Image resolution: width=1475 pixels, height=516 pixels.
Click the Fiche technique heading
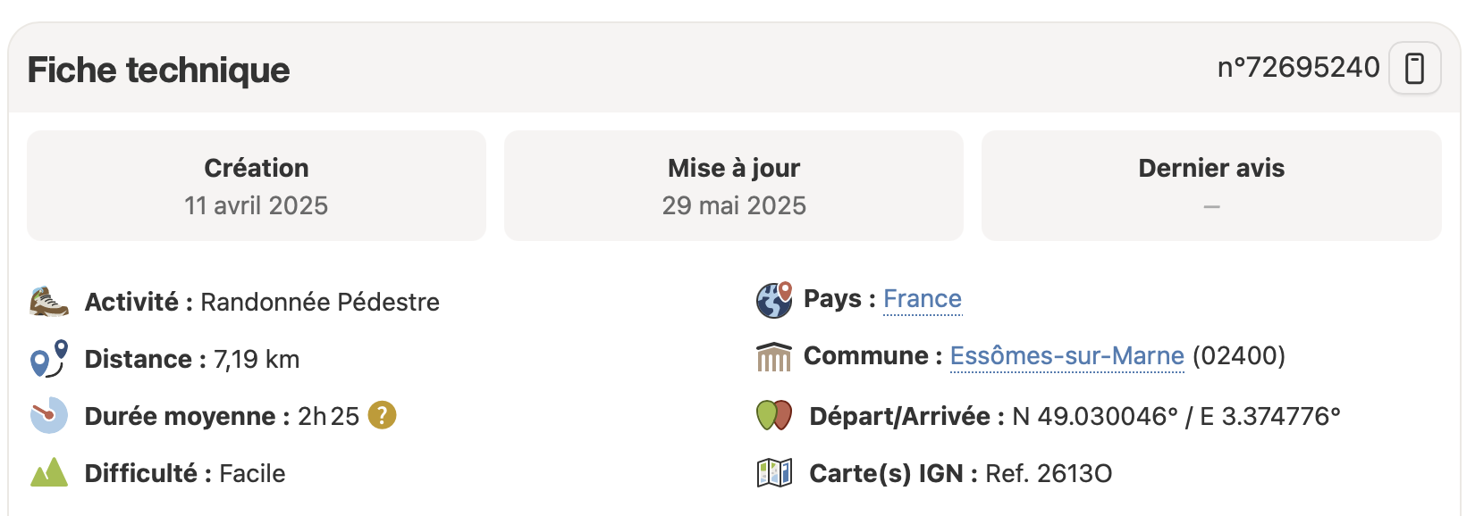[158, 70]
